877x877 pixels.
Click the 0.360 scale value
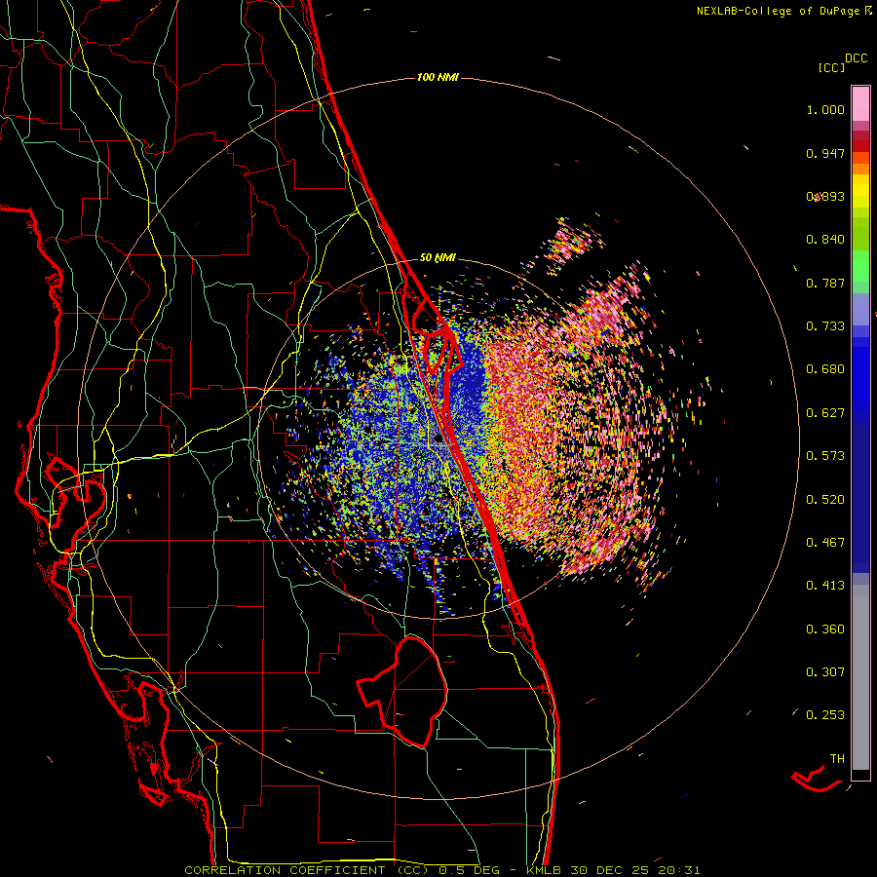[825, 629]
